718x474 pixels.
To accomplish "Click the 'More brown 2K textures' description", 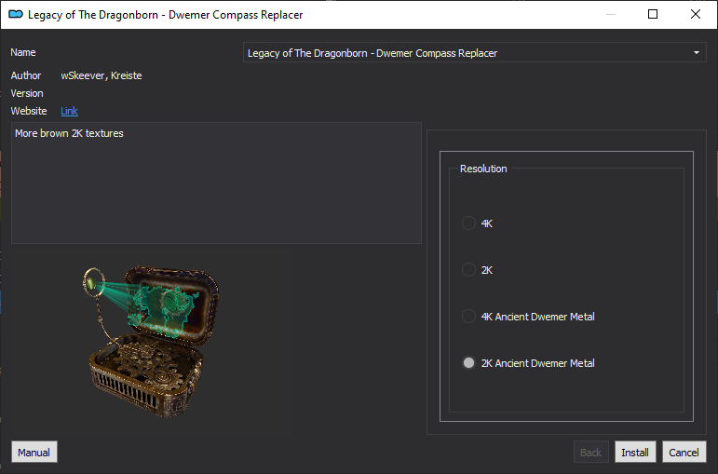I will tap(69, 133).
